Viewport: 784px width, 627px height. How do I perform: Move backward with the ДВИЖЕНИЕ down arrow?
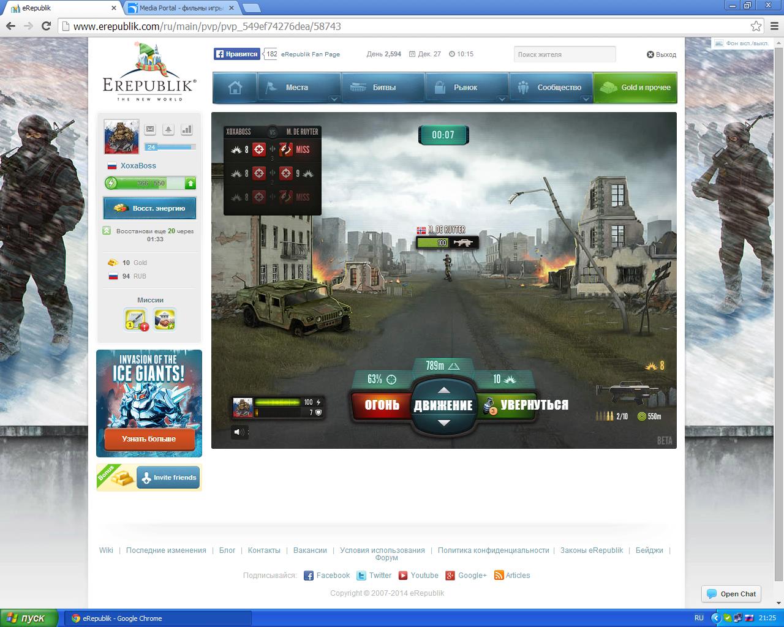[x=444, y=422]
